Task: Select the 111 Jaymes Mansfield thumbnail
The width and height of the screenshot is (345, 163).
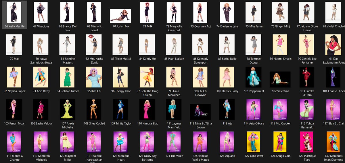Action: pyautogui.click(x=174, y=110)
